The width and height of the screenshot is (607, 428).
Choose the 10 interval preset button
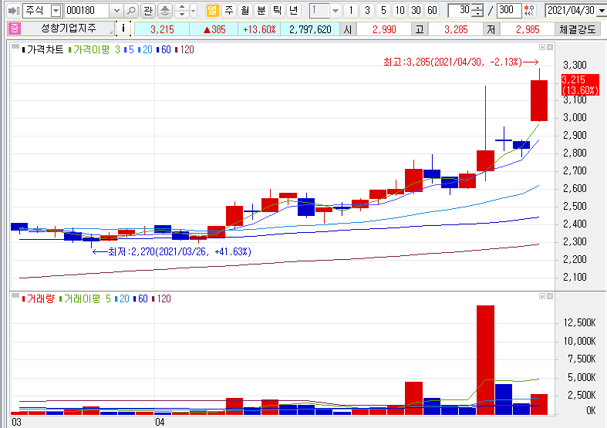click(400, 11)
